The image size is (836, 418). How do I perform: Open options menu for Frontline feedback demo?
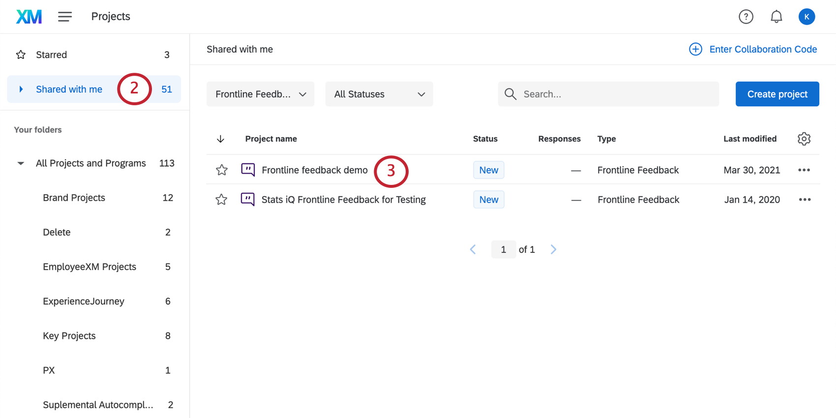804,170
